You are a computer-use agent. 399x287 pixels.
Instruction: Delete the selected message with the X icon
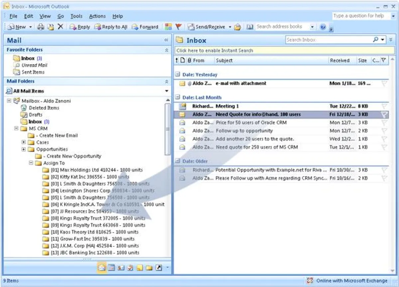click(60, 27)
